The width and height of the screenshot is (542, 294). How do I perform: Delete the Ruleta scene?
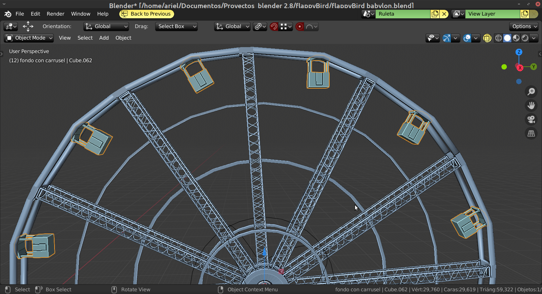(444, 14)
